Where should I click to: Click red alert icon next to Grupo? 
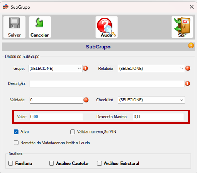tap(86, 68)
